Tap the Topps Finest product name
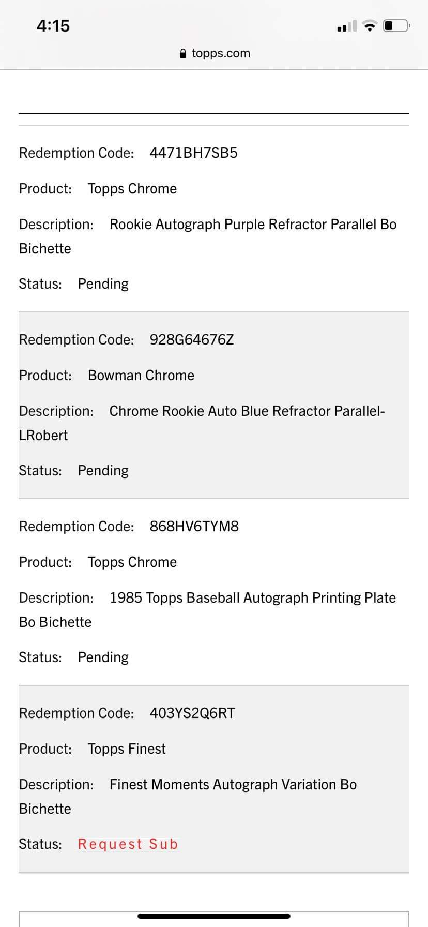 click(127, 749)
